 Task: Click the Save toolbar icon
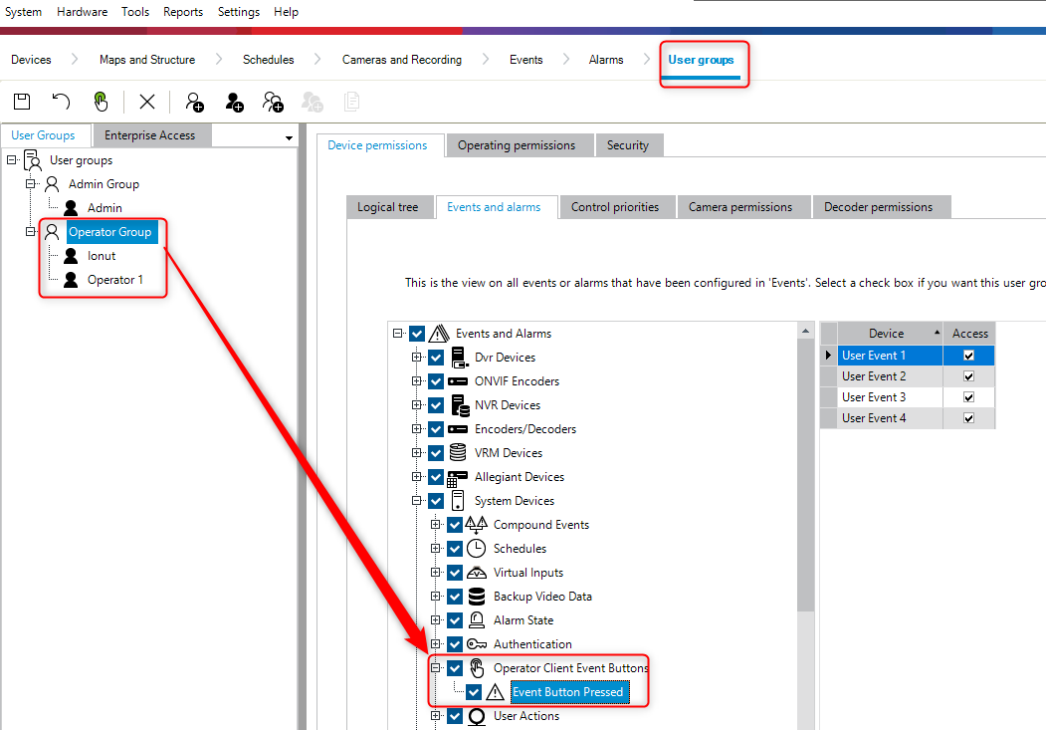tap(21, 102)
